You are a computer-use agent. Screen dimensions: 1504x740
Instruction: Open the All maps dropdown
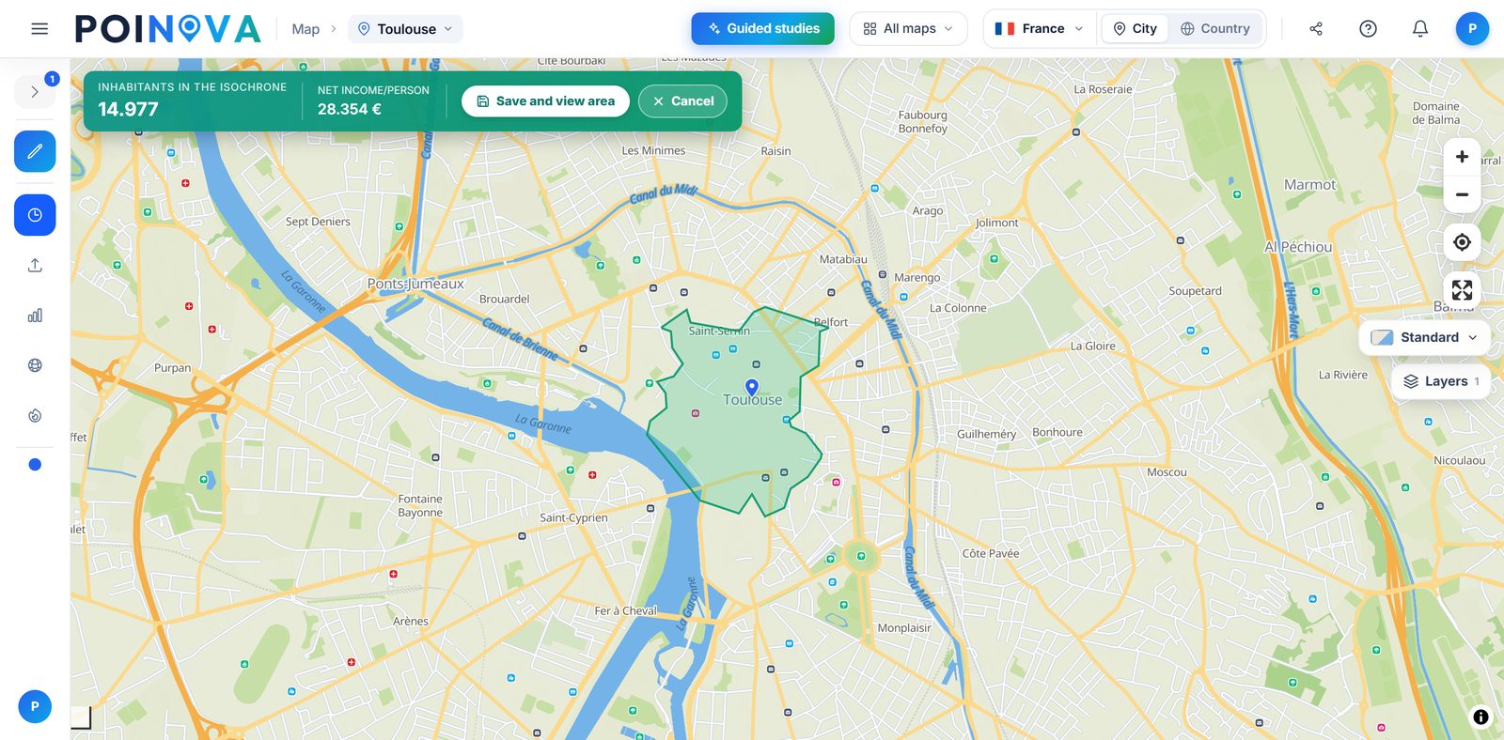point(908,29)
